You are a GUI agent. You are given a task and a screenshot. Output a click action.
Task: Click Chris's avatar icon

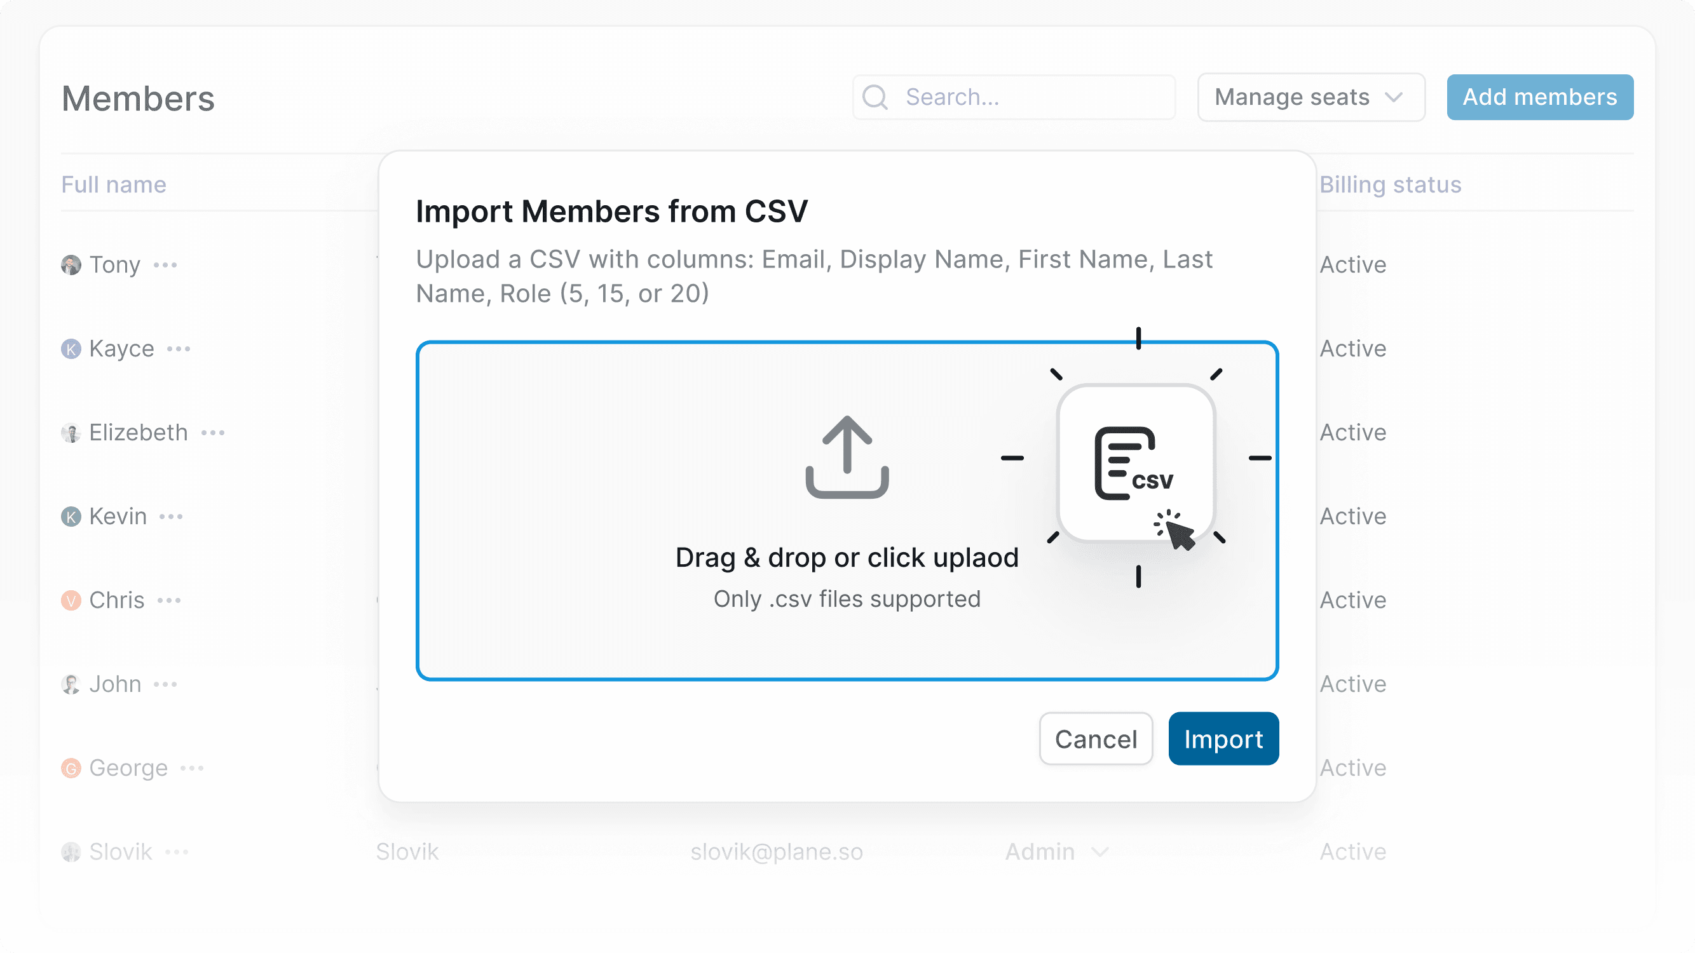(x=71, y=599)
